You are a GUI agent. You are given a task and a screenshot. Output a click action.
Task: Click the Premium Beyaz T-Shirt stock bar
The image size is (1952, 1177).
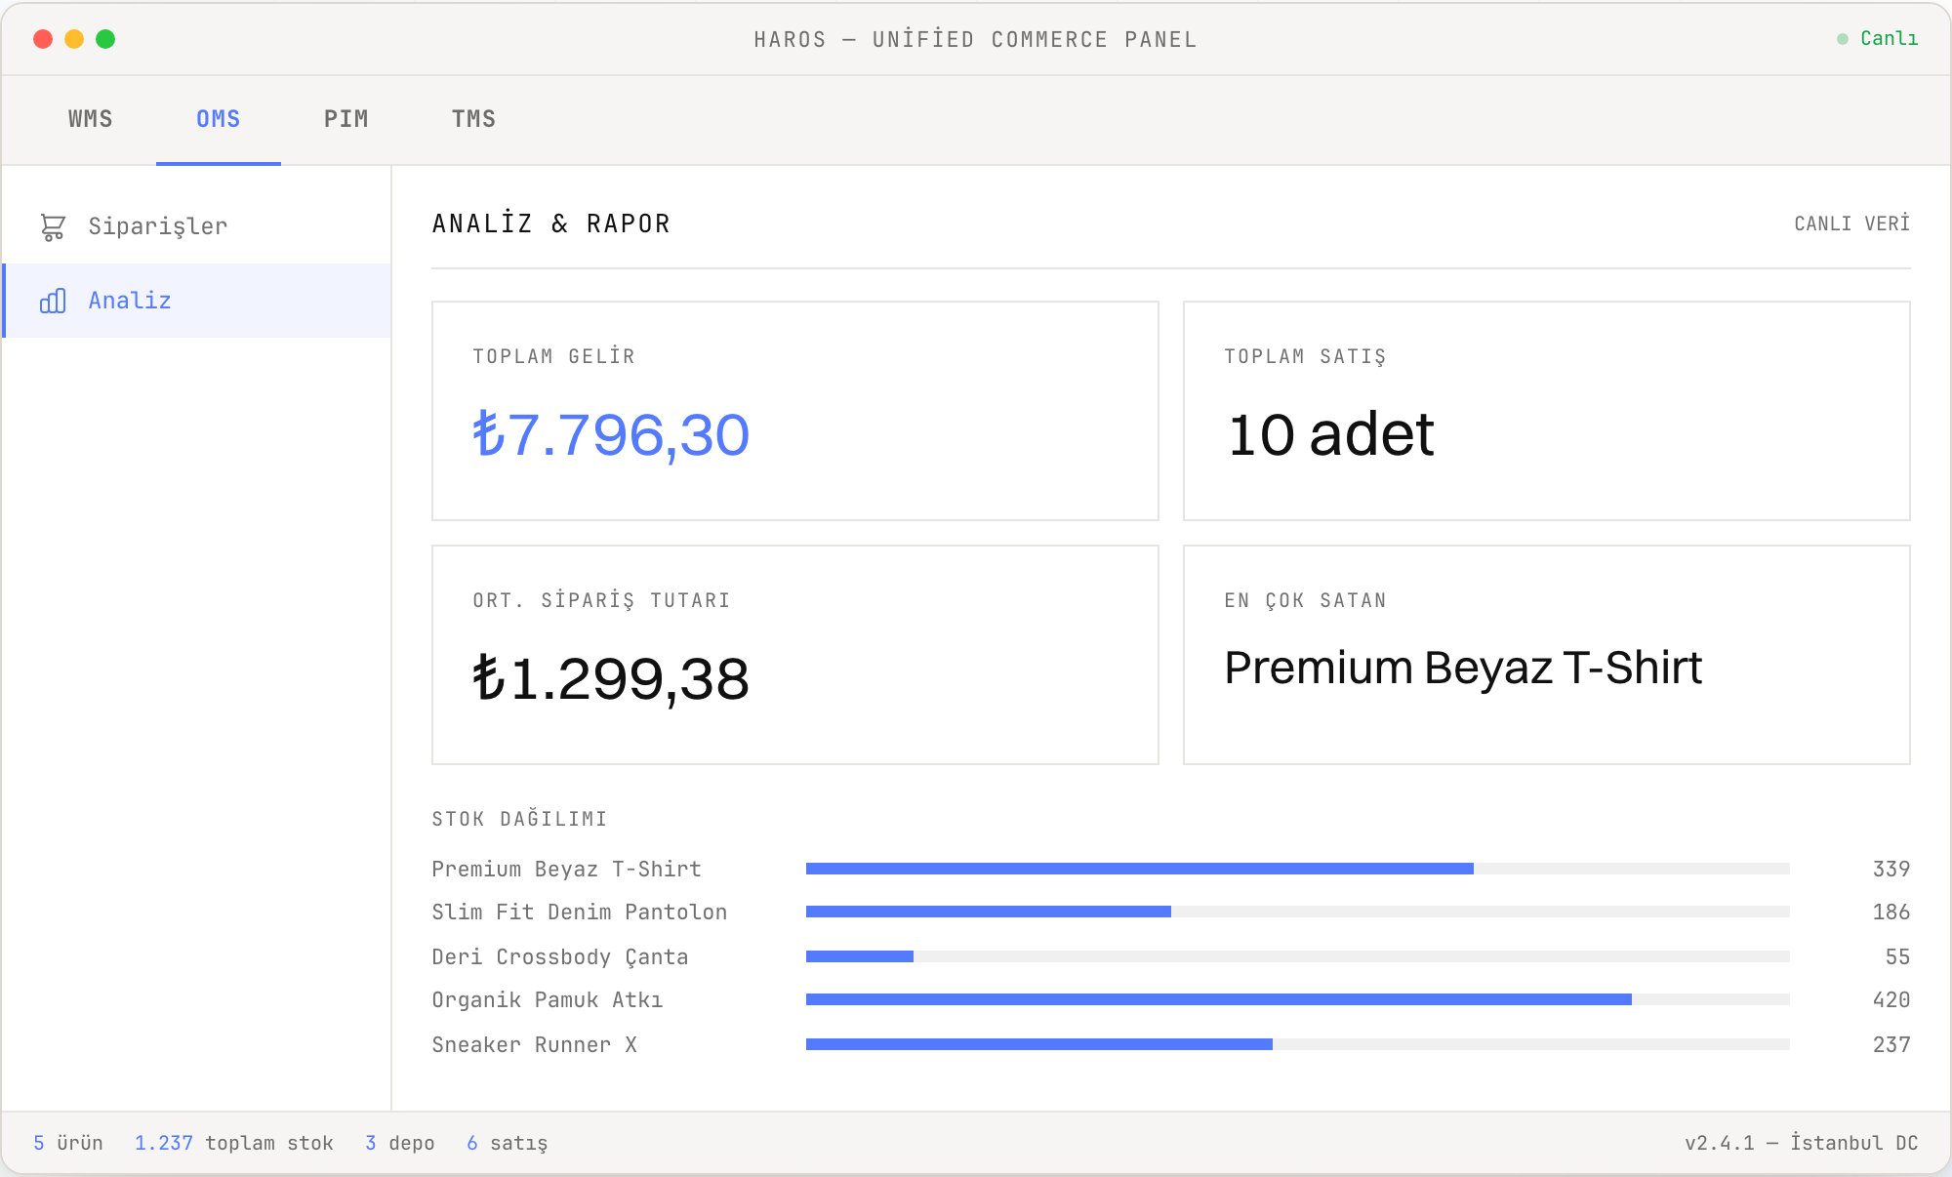tap(1298, 869)
